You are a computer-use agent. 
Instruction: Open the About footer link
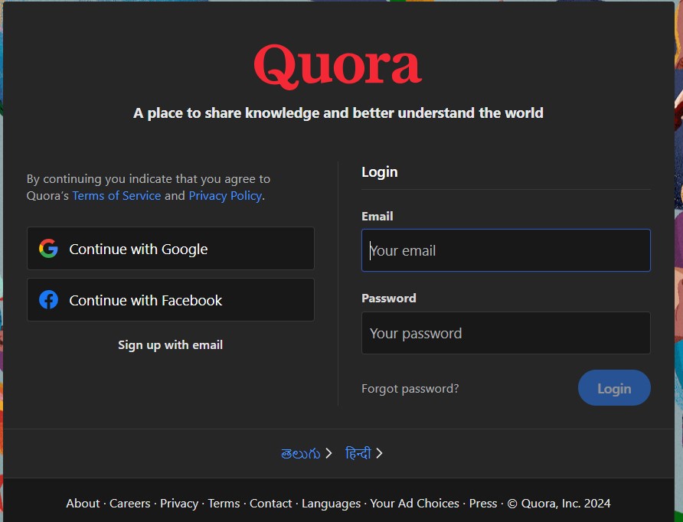[83, 503]
